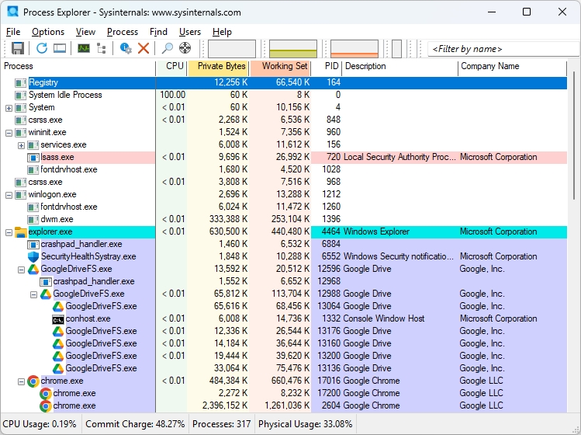Toggle the lower pane view icon
The width and height of the screenshot is (581, 435).
click(60, 49)
